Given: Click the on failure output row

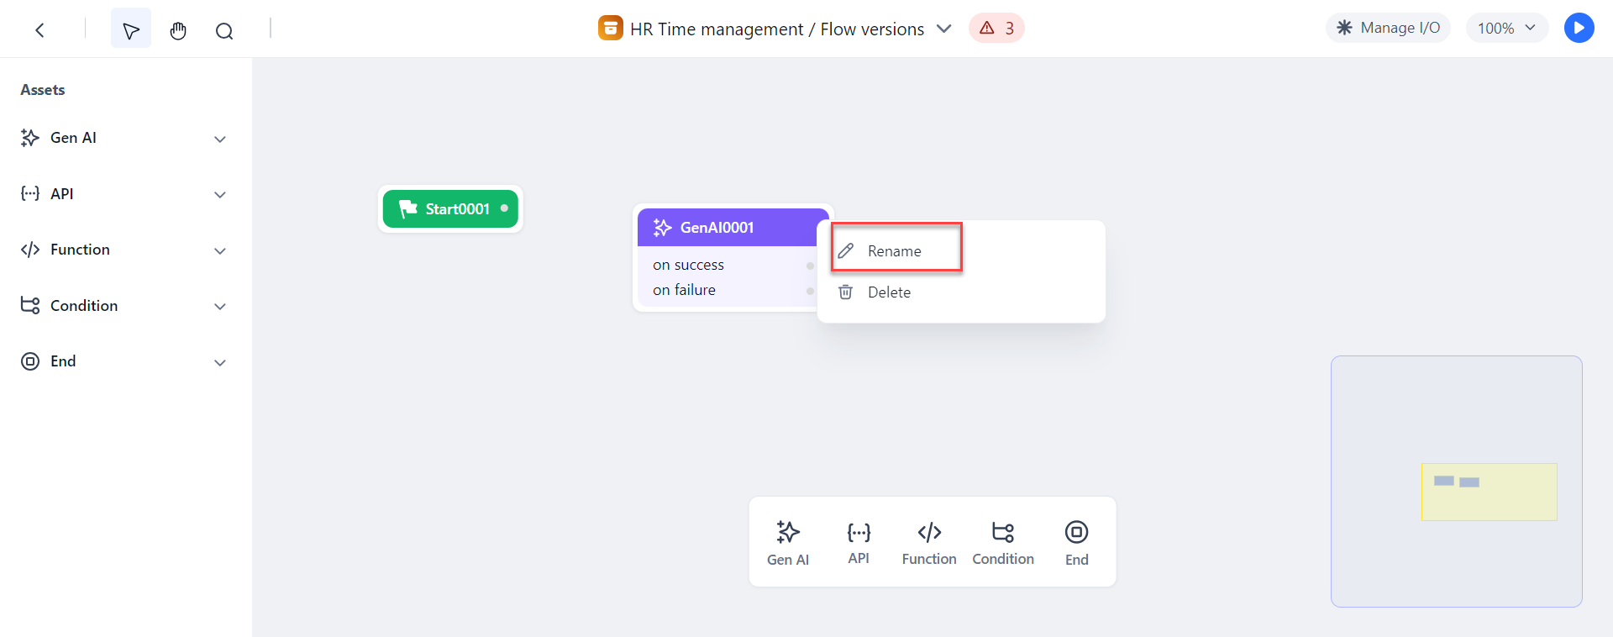Looking at the screenshot, I should (728, 290).
